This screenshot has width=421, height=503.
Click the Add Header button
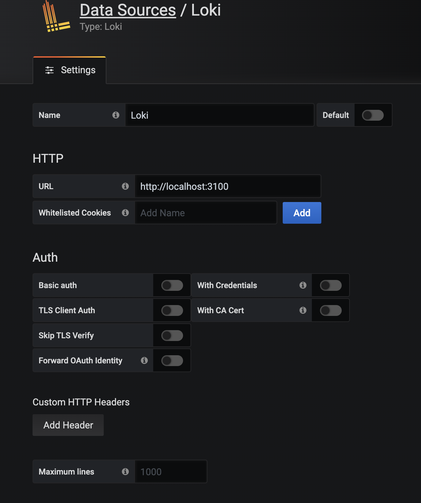tap(68, 425)
